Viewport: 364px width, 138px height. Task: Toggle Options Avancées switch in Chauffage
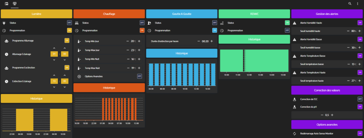tap(139, 76)
